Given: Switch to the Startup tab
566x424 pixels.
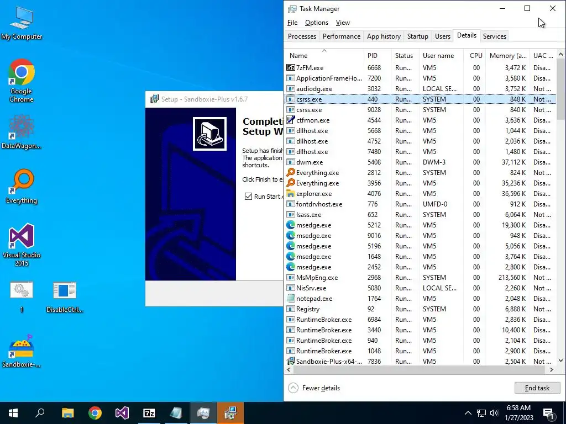Looking at the screenshot, I should [x=418, y=36].
